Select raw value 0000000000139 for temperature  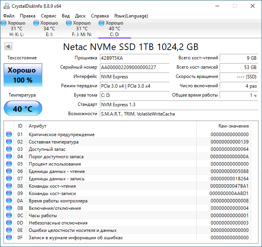click(x=230, y=142)
